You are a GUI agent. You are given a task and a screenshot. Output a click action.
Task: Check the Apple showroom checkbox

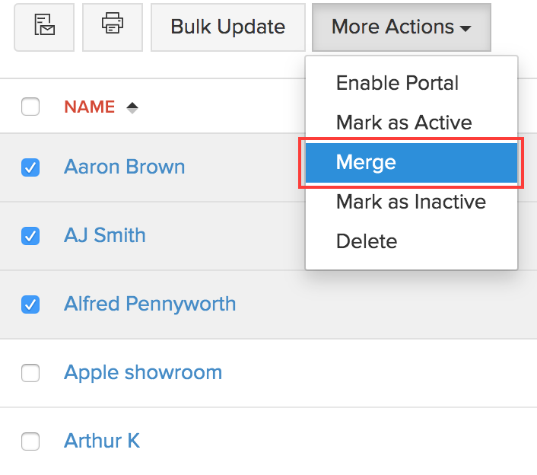[30, 373]
